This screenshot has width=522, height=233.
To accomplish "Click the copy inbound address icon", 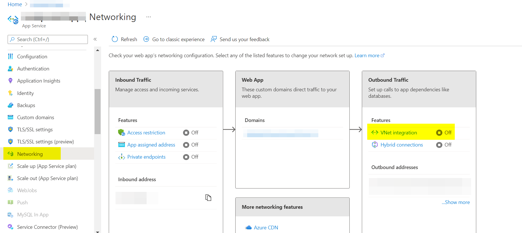I will coord(208,198).
